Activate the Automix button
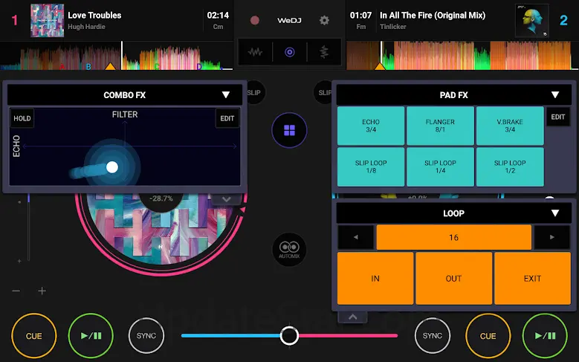 [x=289, y=250]
